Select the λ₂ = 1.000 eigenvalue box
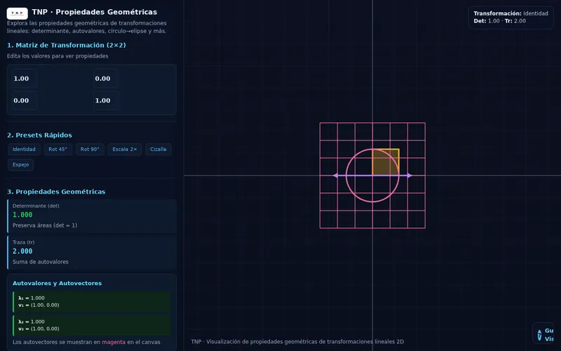 pos(92,325)
